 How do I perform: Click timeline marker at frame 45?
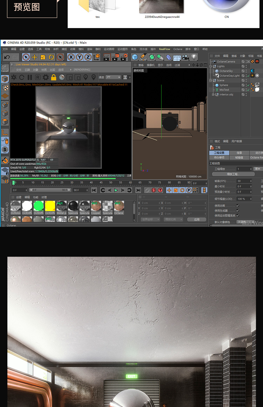pyautogui.click(x=101, y=183)
